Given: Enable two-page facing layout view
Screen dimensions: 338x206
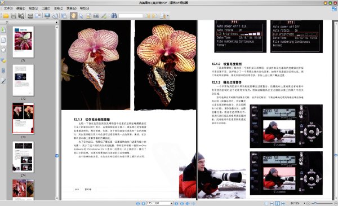Looking at the screenshot, I should [x=277, y=203].
